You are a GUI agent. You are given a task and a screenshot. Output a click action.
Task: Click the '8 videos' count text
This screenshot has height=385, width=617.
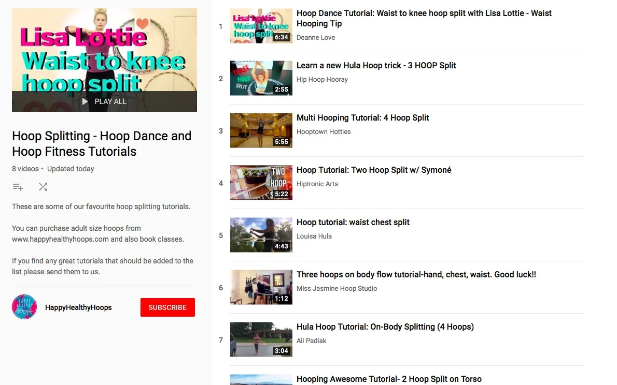pos(25,169)
